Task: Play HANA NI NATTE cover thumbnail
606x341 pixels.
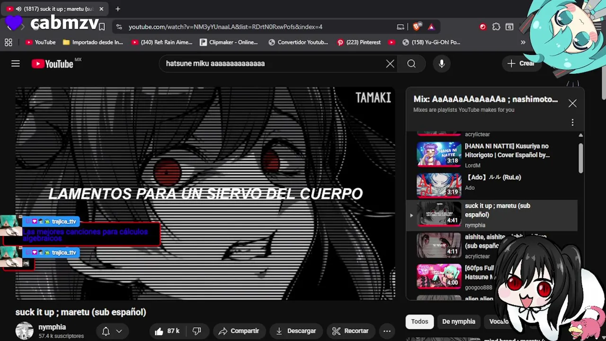Action: (439, 154)
